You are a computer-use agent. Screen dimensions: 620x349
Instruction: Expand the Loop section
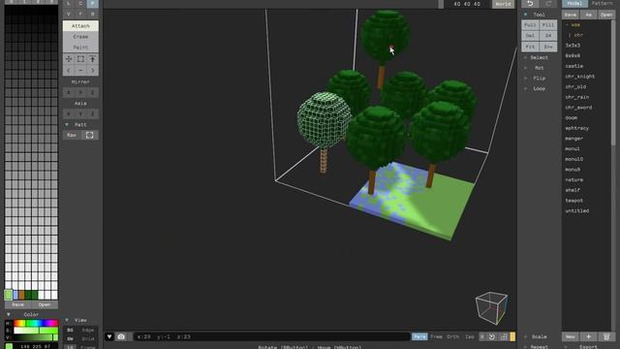(525, 88)
